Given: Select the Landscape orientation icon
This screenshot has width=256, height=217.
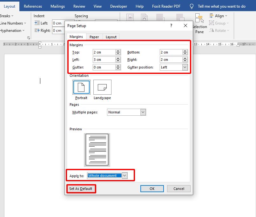Looking at the screenshot, I should click(x=102, y=87).
